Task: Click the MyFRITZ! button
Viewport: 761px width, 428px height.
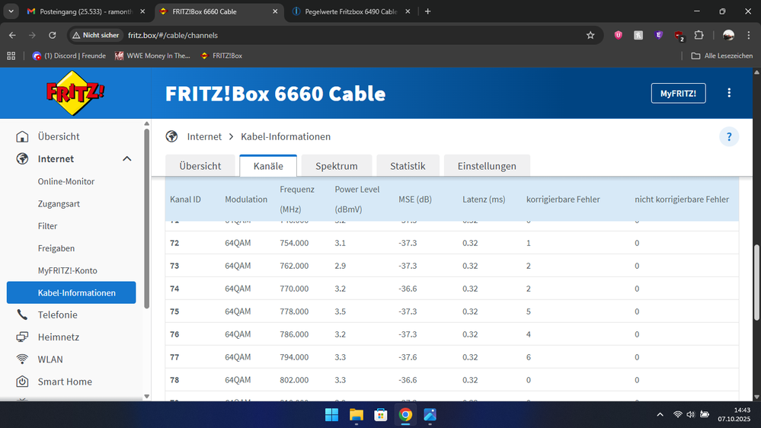Action: [x=678, y=93]
